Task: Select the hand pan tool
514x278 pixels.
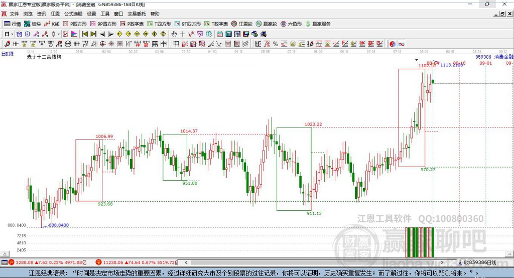Action: [x=174, y=34]
